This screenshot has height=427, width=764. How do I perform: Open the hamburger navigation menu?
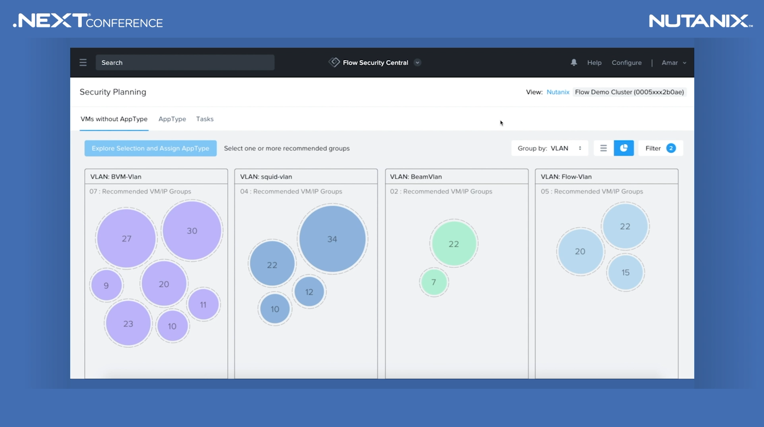tap(83, 63)
